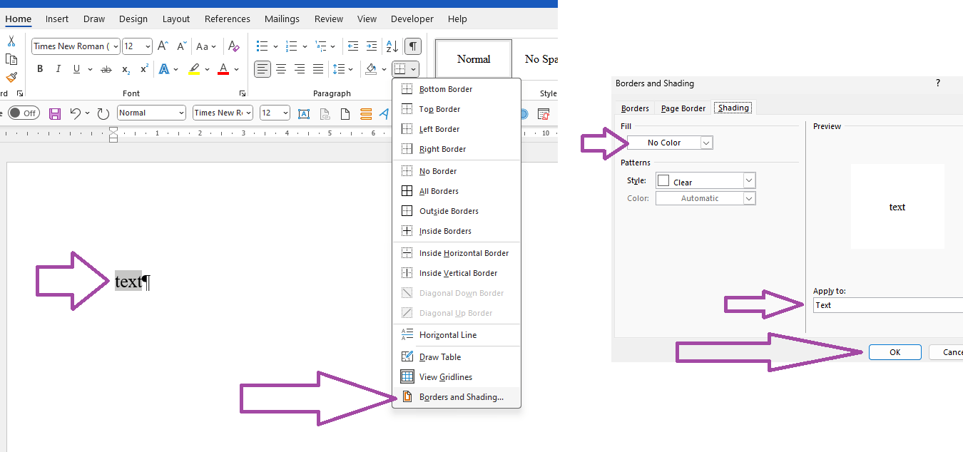Click the Multilevel List icon
This screenshot has width=963, height=452.
pos(320,46)
